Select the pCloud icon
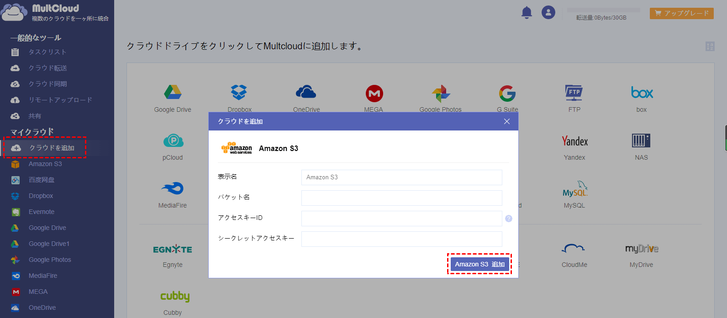The width and height of the screenshot is (727, 318). pos(173,141)
